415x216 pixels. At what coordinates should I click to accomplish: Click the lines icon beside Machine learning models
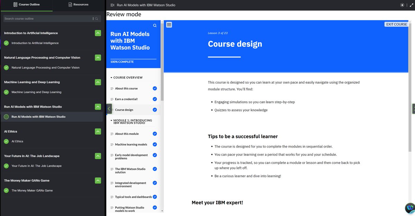coord(112,144)
